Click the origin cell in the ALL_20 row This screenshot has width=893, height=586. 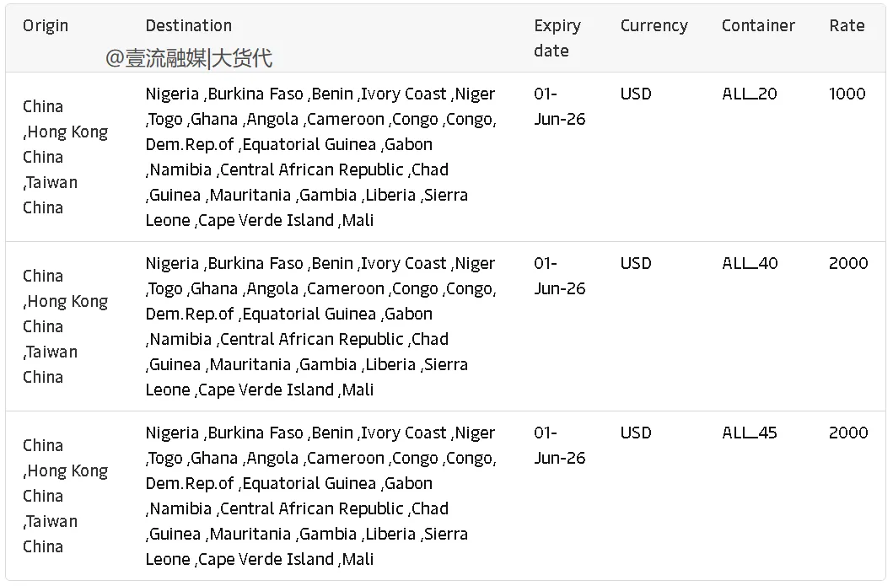tap(65, 157)
